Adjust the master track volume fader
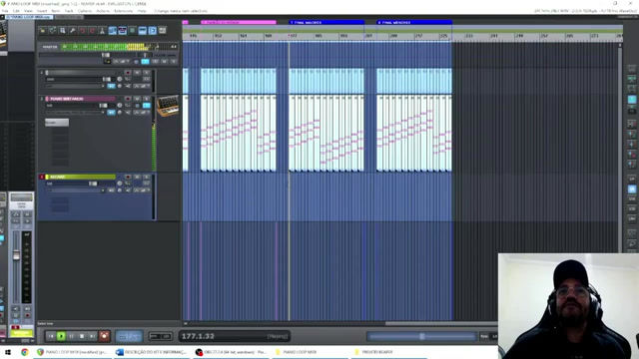Viewport: 639px width, 359px height. (x=105, y=55)
